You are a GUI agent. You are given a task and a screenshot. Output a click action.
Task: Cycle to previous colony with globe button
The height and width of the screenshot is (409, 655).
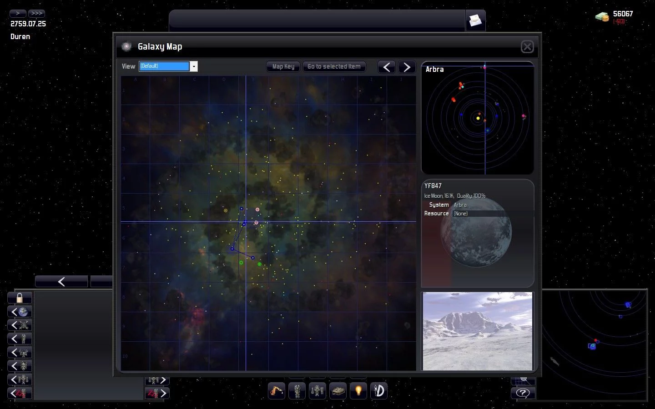pyautogui.click(x=20, y=312)
